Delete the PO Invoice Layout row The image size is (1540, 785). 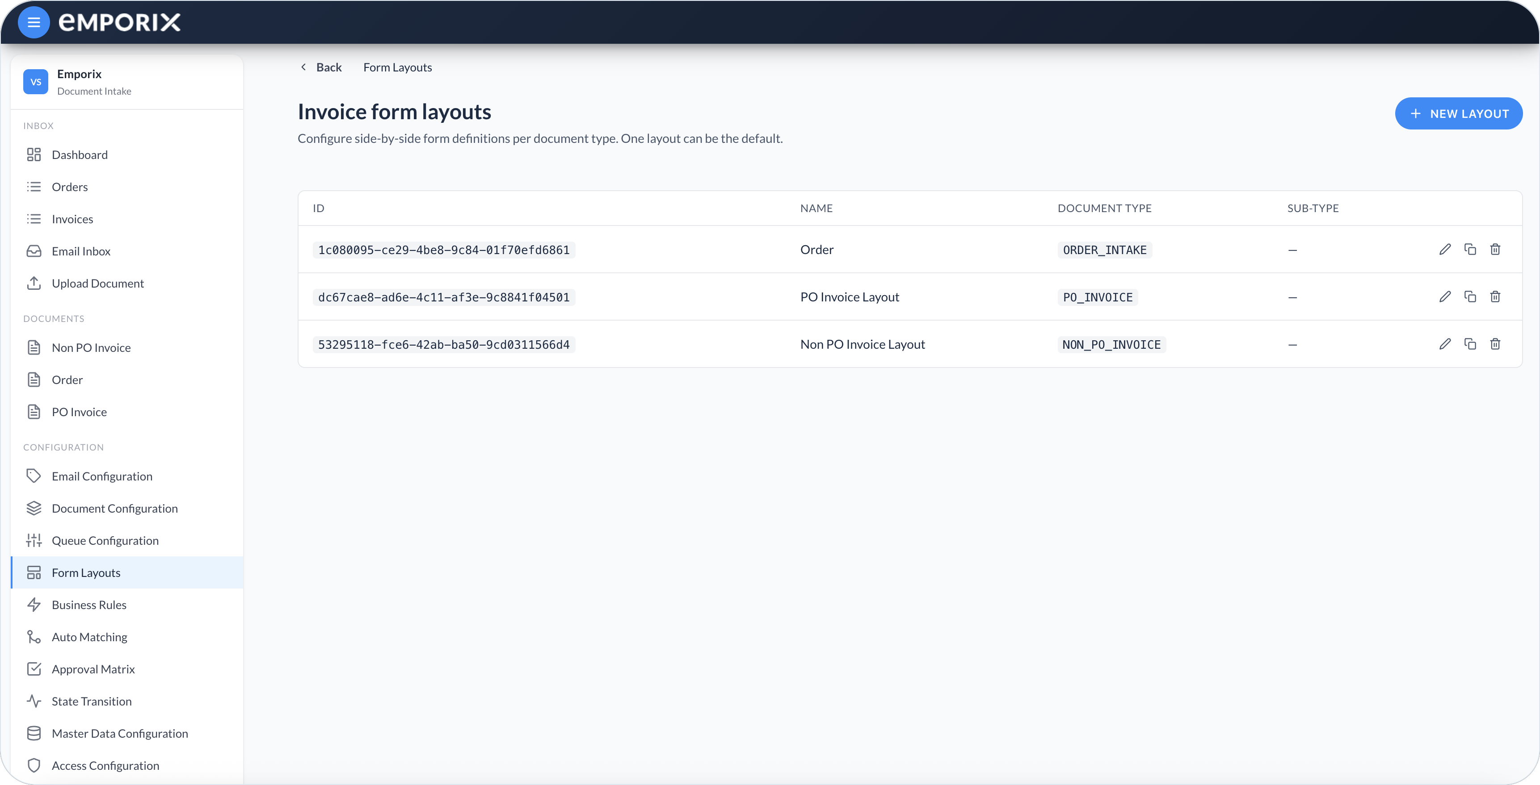point(1495,296)
